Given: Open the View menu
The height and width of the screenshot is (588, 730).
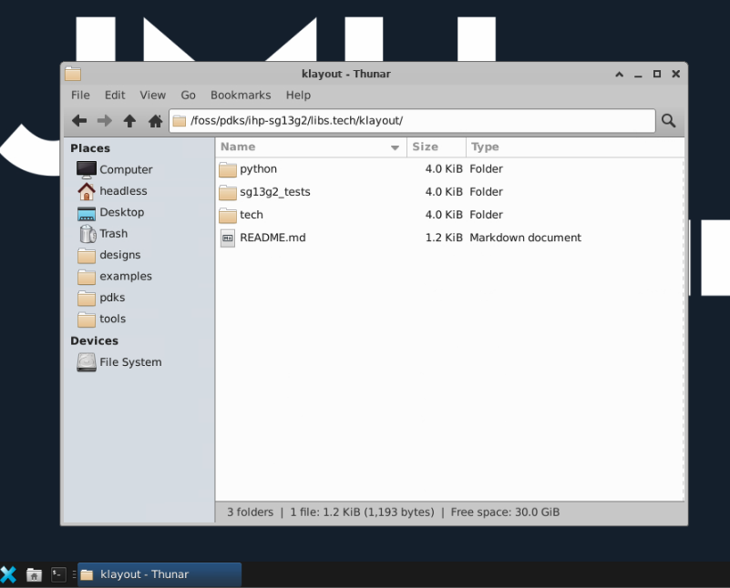Looking at the screenshot, I should 153,96.
